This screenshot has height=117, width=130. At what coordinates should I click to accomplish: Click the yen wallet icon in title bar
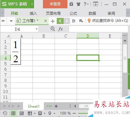71,4
